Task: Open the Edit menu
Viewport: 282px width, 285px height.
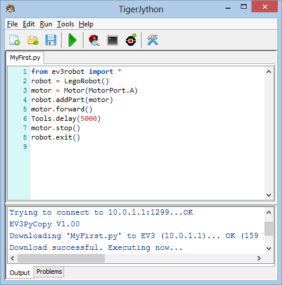Action: 29,24
